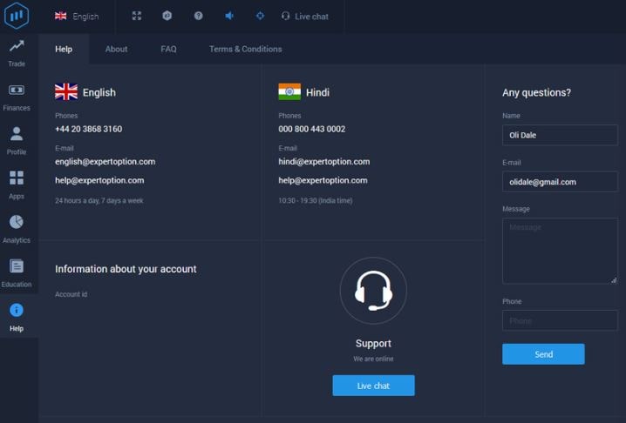Click the Support headset icon
Viewport: 626px width, 423px height.
point(373,291)
